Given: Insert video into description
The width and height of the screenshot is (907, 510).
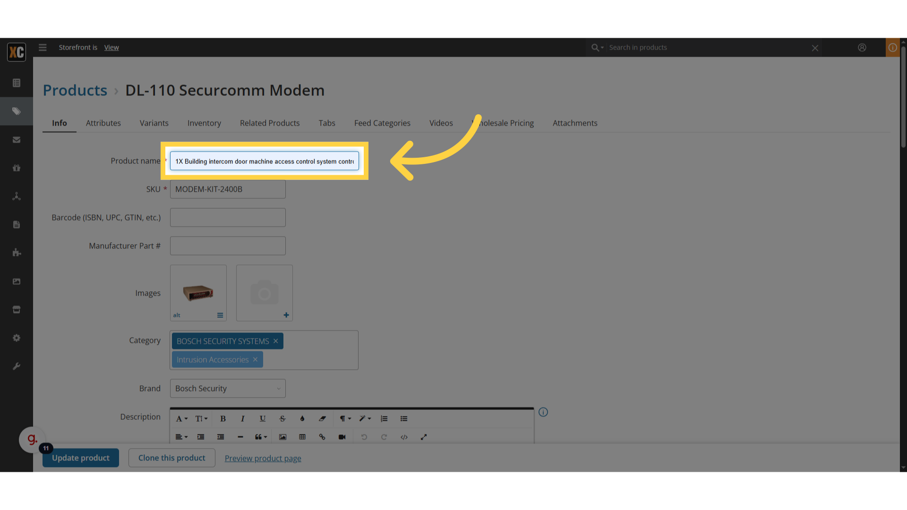Looking at the screenshot, I should point(342,437).
